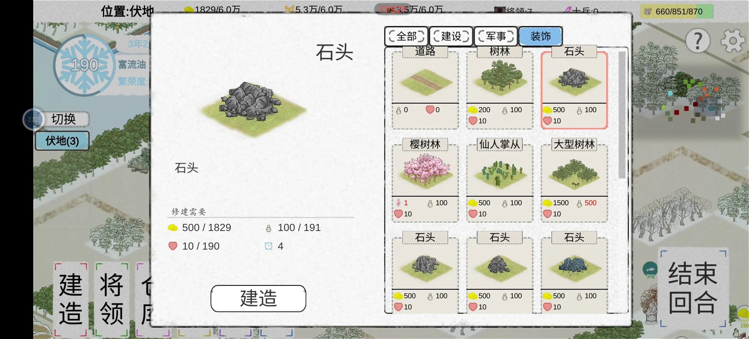Switch to the 全部 tab
This screenshot has width=749, height=339.
click(406, 36)
